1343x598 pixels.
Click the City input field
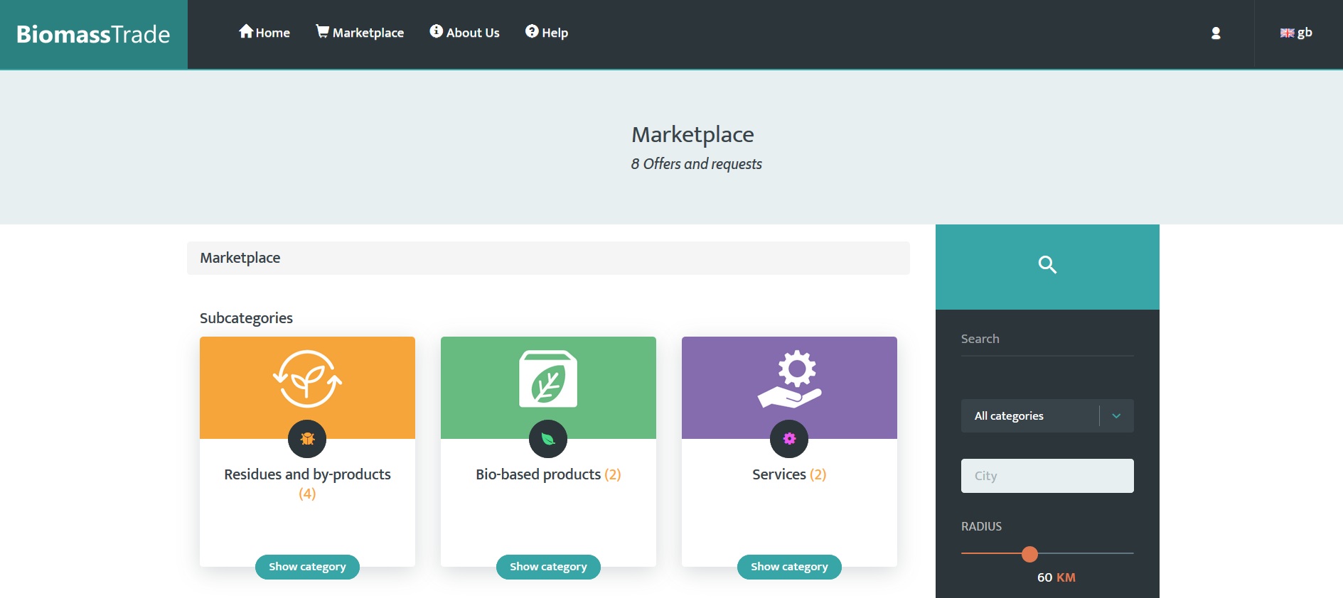pos(1047,476)
